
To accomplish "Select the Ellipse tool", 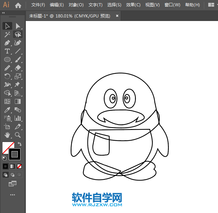I will [7, 59].
